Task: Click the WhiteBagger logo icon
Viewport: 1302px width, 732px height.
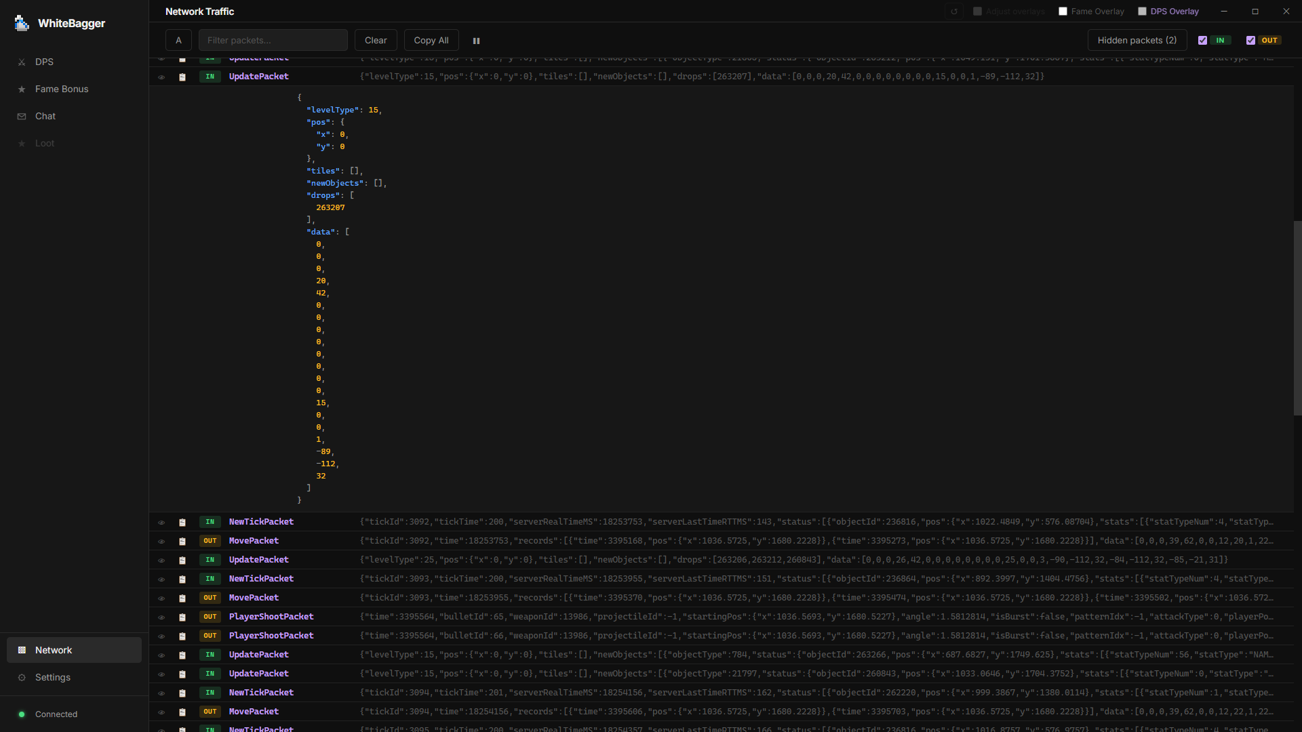Action: 22,23
